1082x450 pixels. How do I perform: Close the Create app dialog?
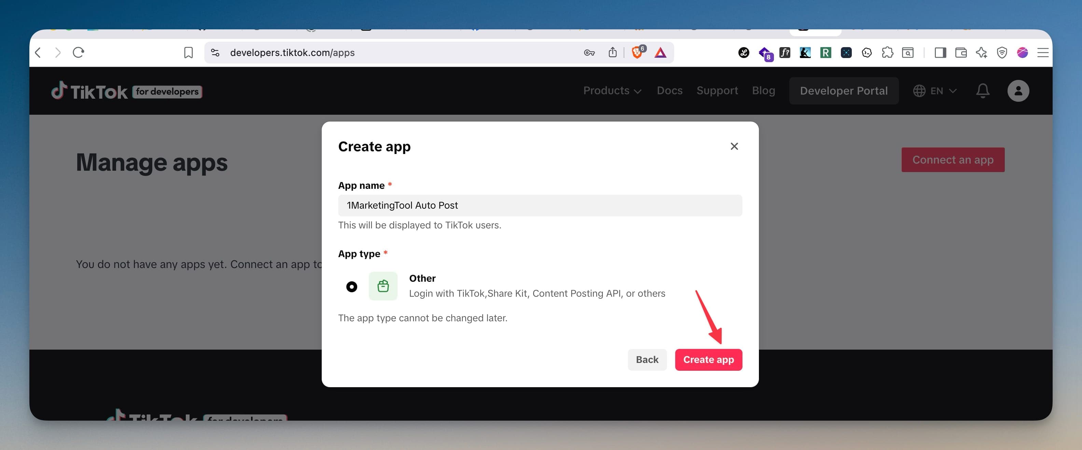pos(734,146)
